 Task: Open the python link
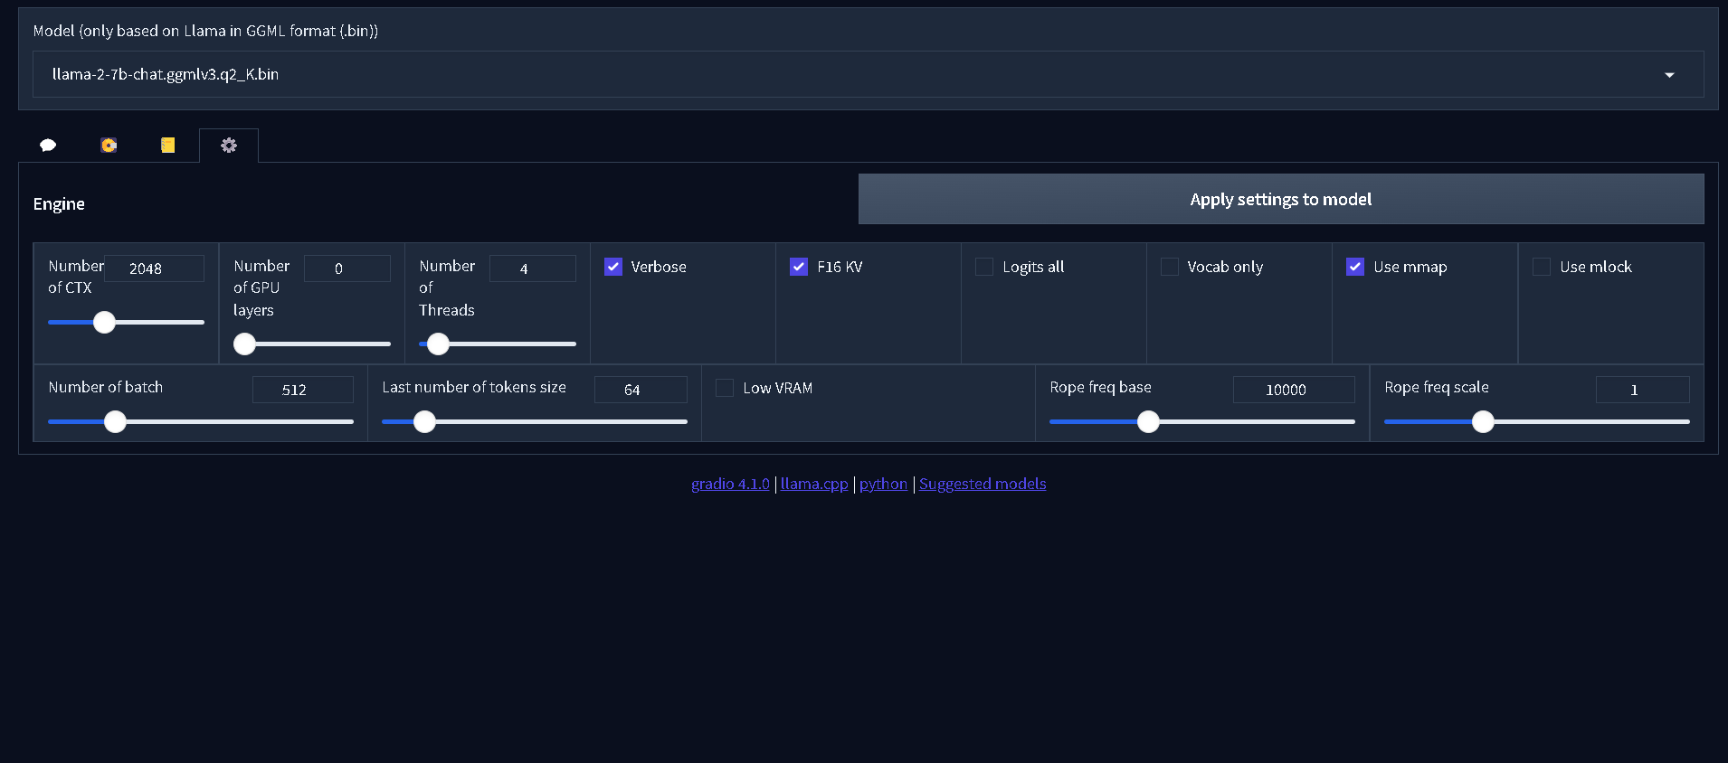(883, 484)
